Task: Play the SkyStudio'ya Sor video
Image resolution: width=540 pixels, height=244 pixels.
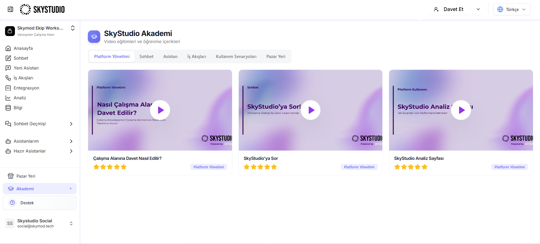Action: (311, 110)
